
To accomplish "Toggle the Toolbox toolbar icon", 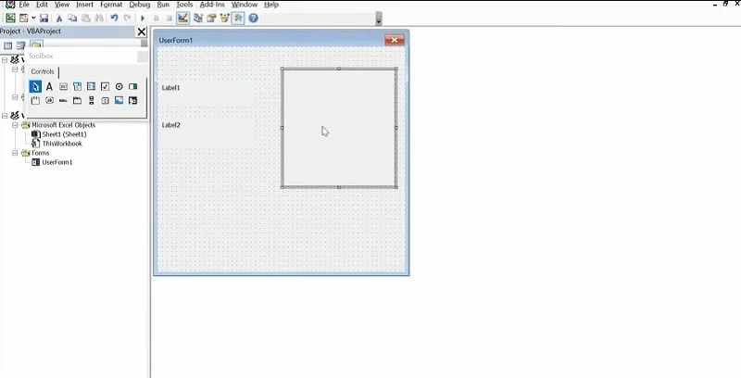I will click(238, 18).
